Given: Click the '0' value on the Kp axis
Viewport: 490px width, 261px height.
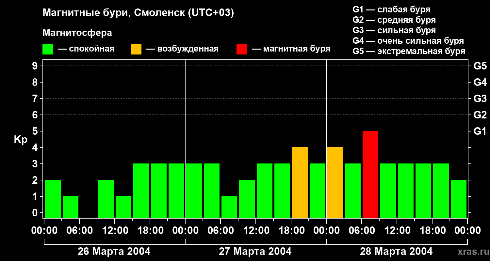Looking at the screenshot, I should click(x=36, y=213).
